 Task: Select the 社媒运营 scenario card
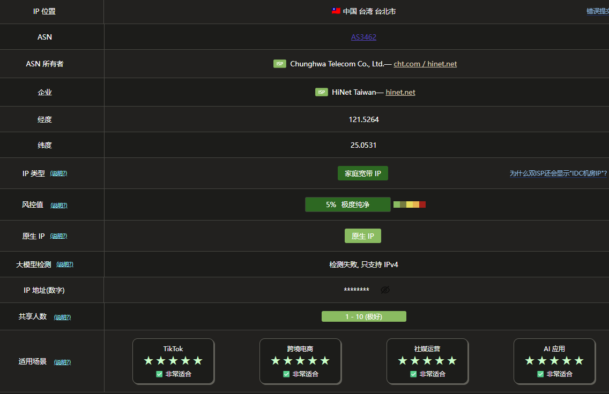point(427,361)
